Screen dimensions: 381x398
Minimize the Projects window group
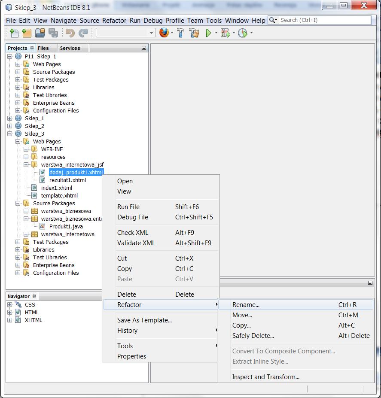point(144,48)
